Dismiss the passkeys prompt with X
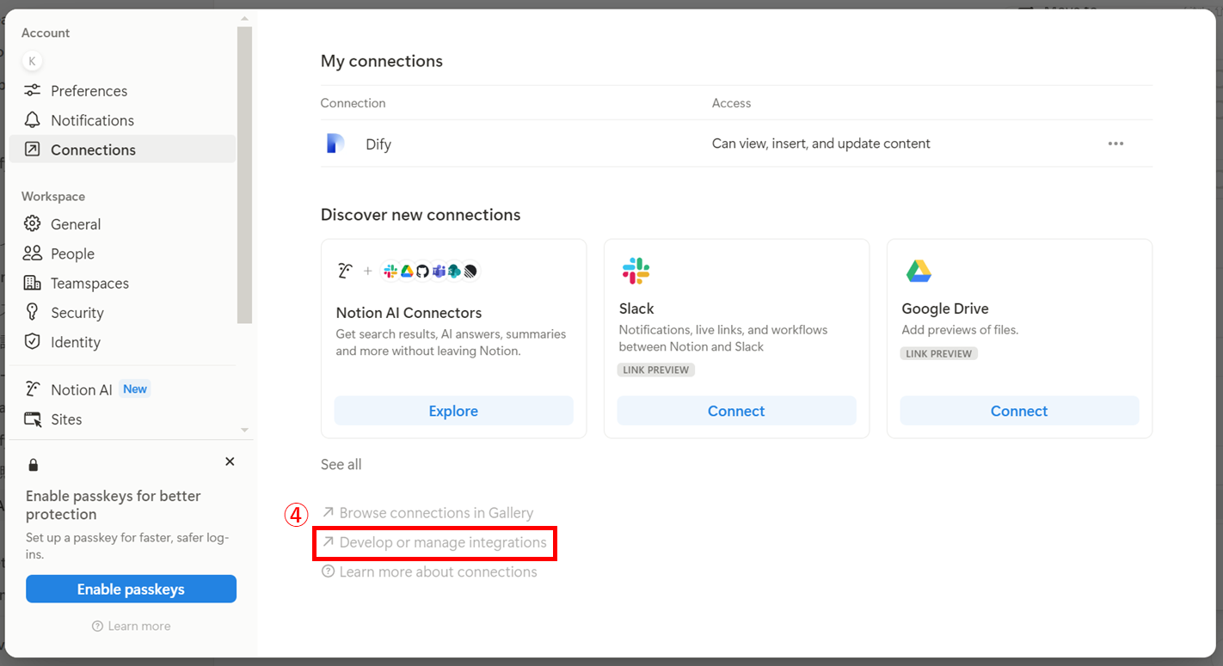The height and width of the screenshot is (666, 1223). [x=230, y=461]
